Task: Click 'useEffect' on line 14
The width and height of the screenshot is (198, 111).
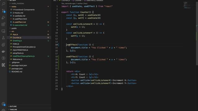Action: click(x=71, y=45)
